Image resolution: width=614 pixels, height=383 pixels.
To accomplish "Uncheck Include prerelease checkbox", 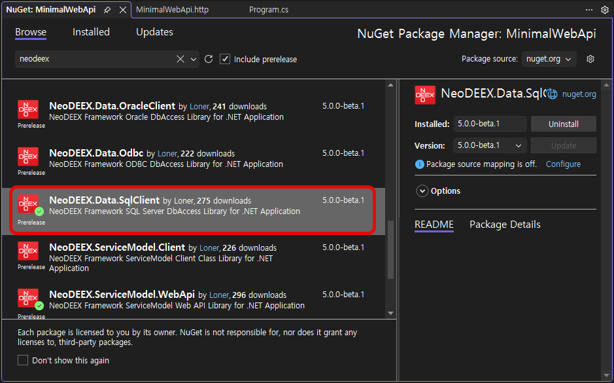I will (225, 59).
